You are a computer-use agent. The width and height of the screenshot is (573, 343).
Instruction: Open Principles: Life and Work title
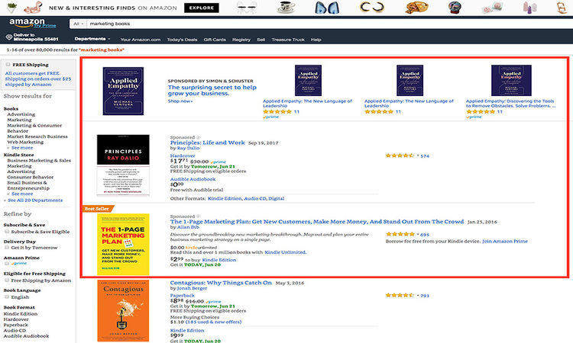(208, 143)
